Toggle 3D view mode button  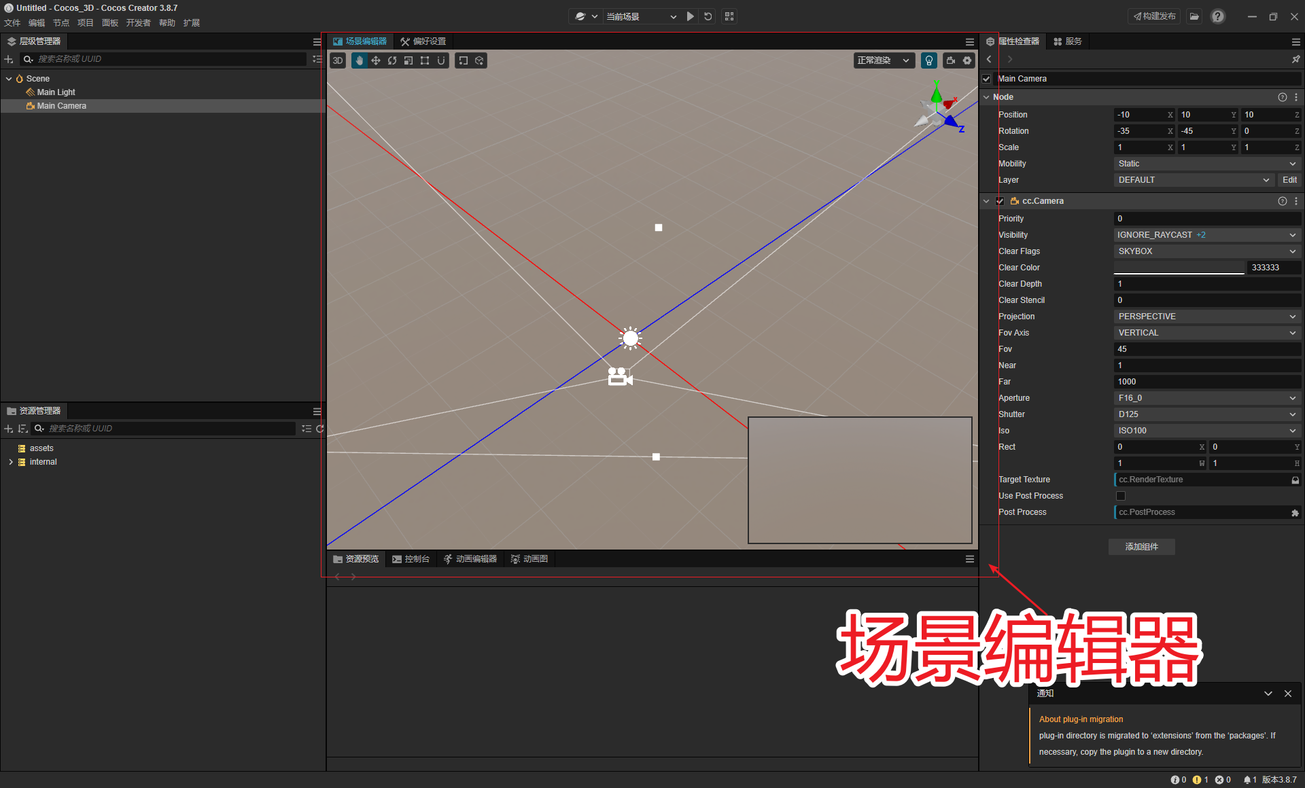pos(338,60)
